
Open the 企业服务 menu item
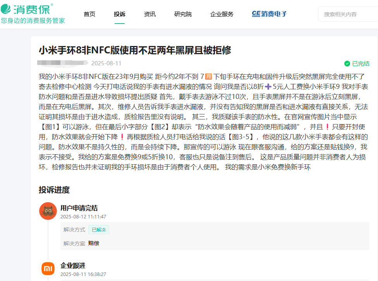pos(222,14)
